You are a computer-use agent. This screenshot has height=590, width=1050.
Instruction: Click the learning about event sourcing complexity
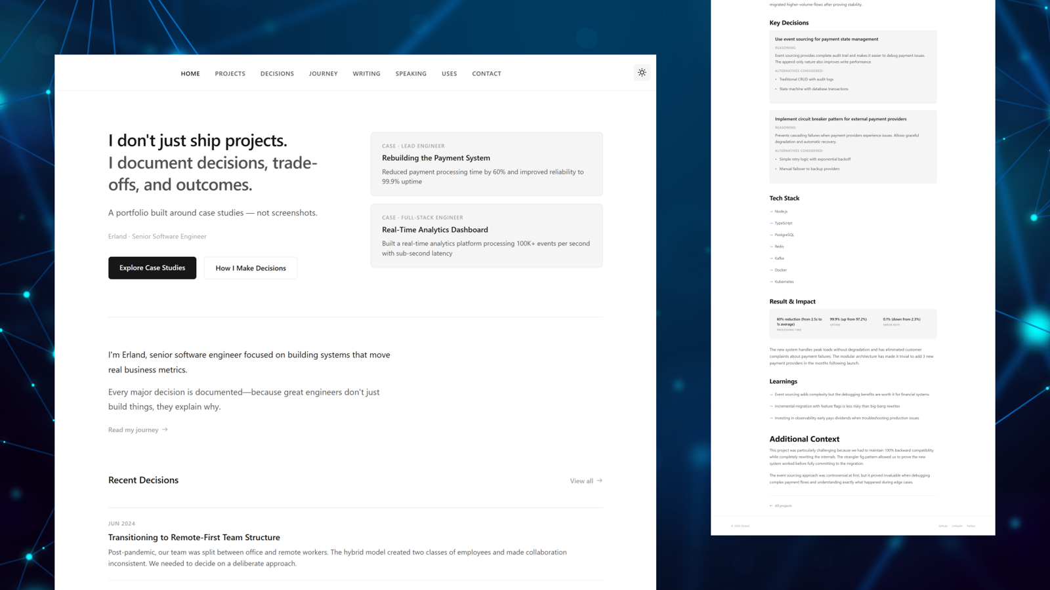849,395
